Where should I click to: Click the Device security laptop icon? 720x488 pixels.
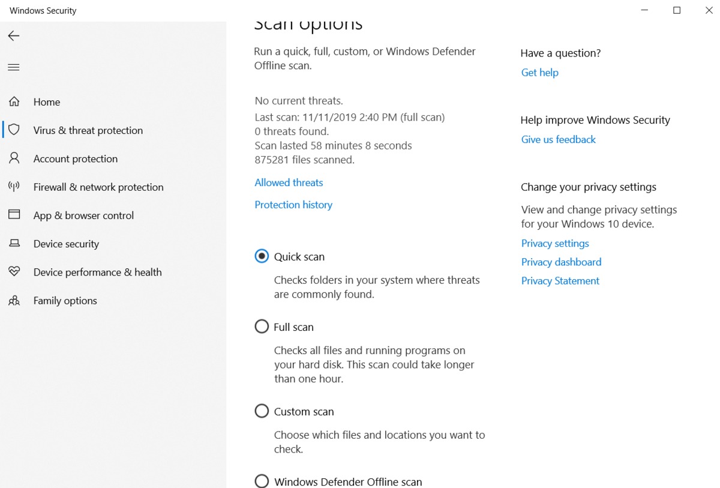pos(14,243)
